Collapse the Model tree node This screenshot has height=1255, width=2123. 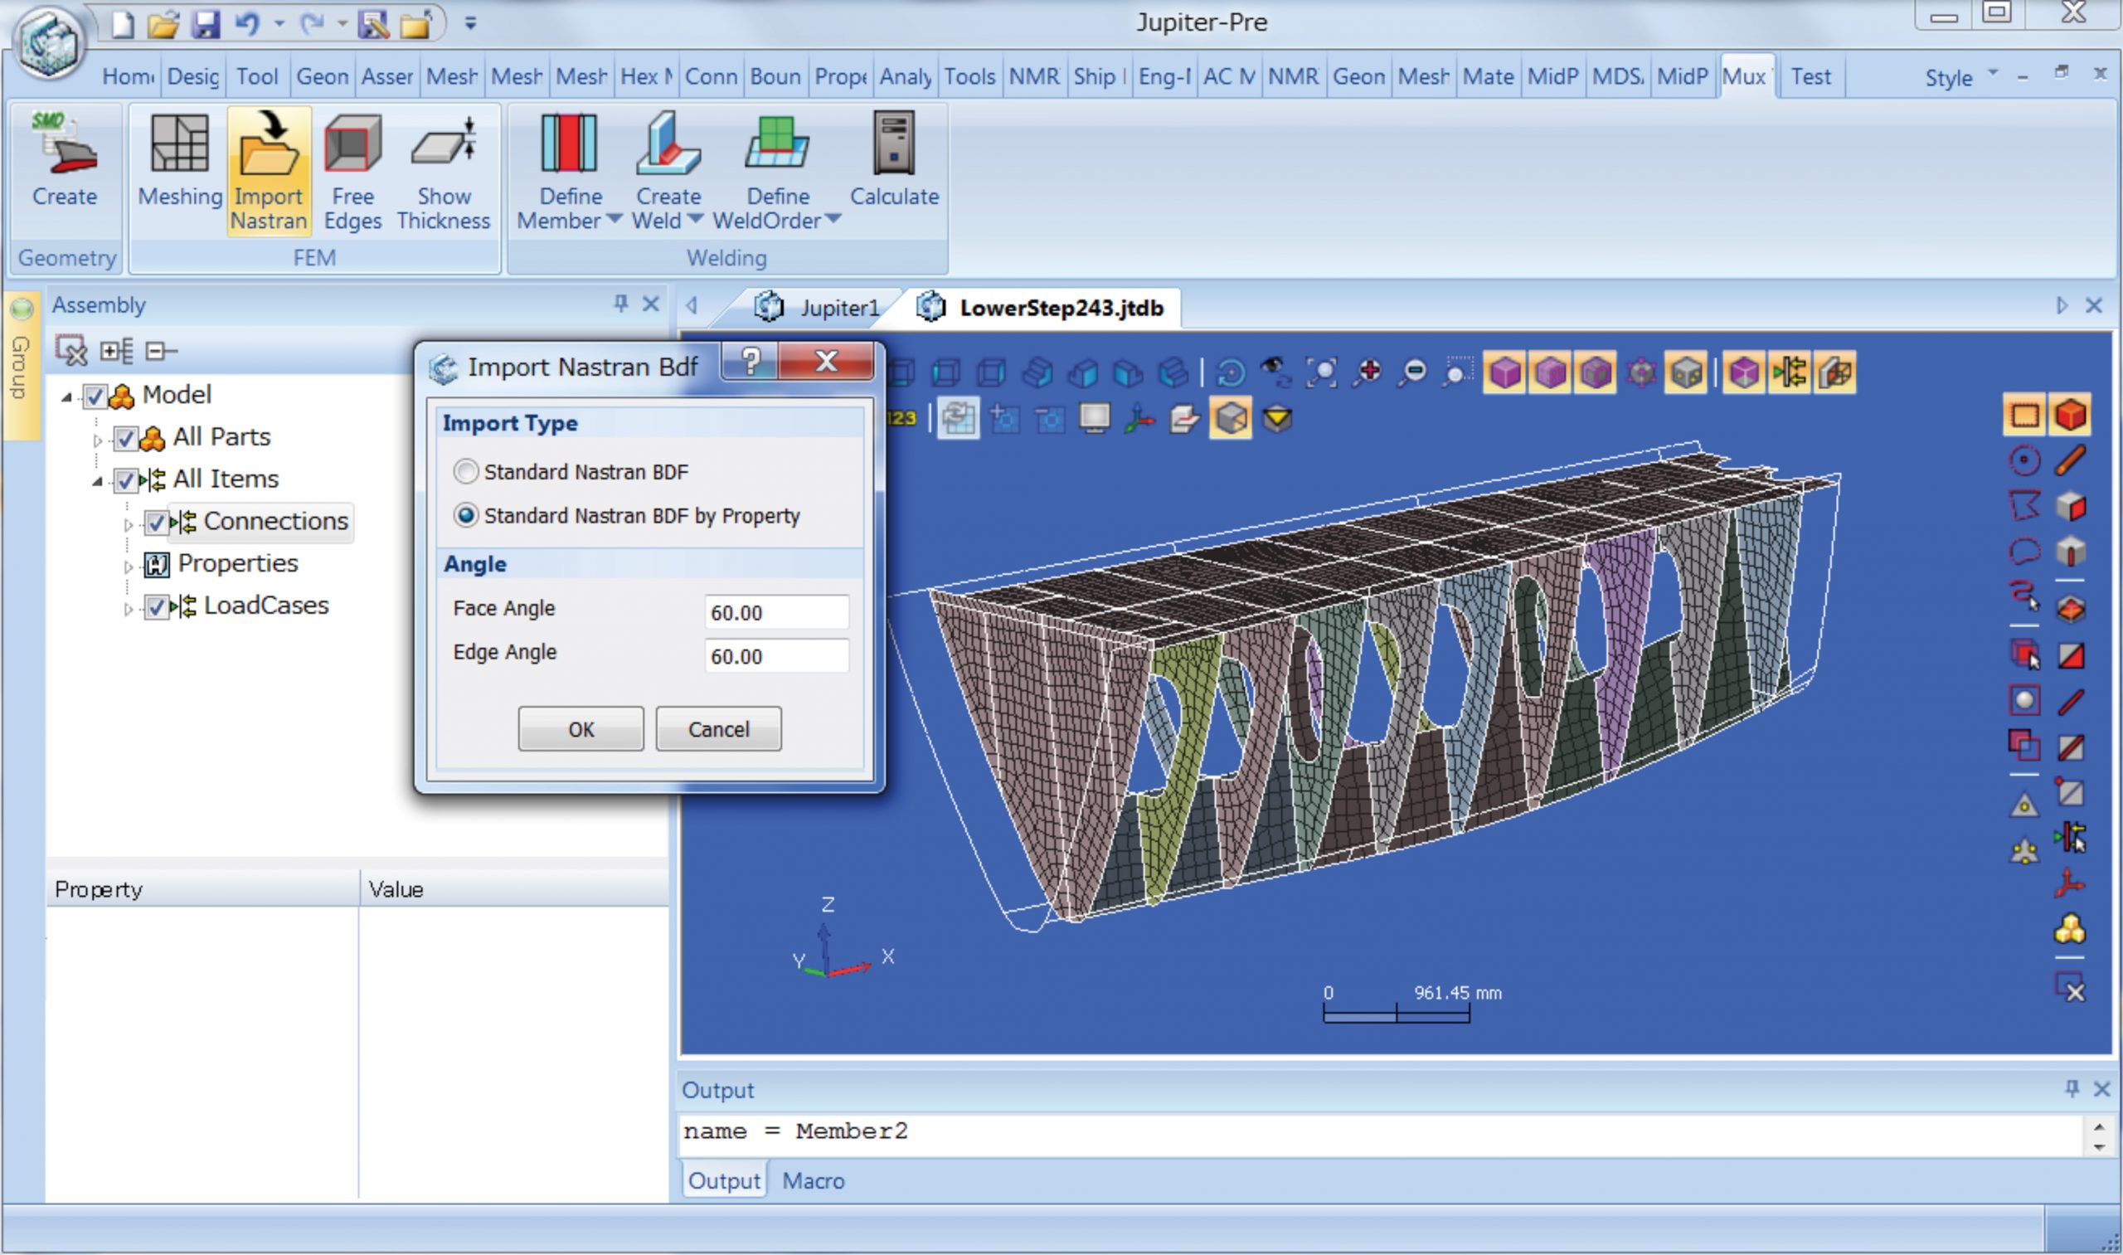[x=66, y=396]
